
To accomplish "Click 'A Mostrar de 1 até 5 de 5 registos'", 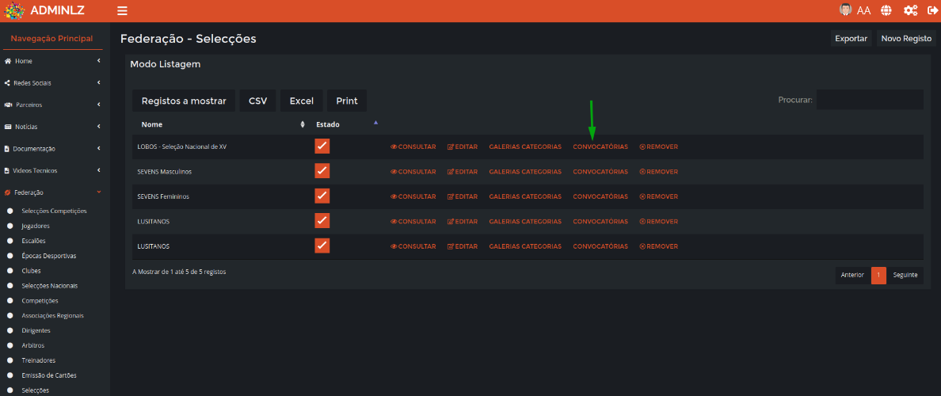I will coord(179,272).
